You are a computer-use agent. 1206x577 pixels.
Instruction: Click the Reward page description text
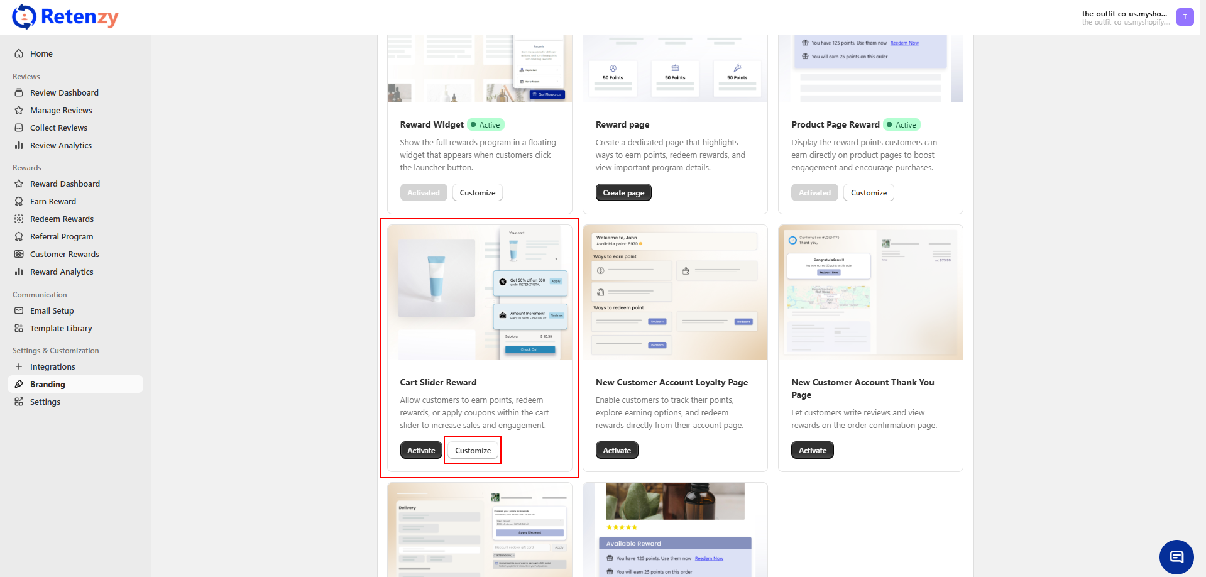pos(671,155)
